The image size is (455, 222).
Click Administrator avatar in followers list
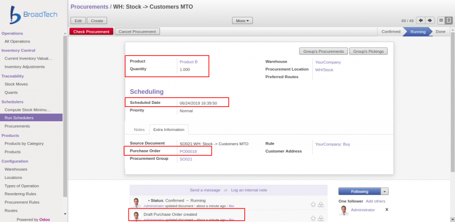(x=343, y=210)
